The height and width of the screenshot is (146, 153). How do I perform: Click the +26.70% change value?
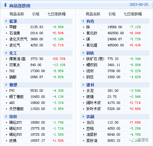click(x=59, y=59)
